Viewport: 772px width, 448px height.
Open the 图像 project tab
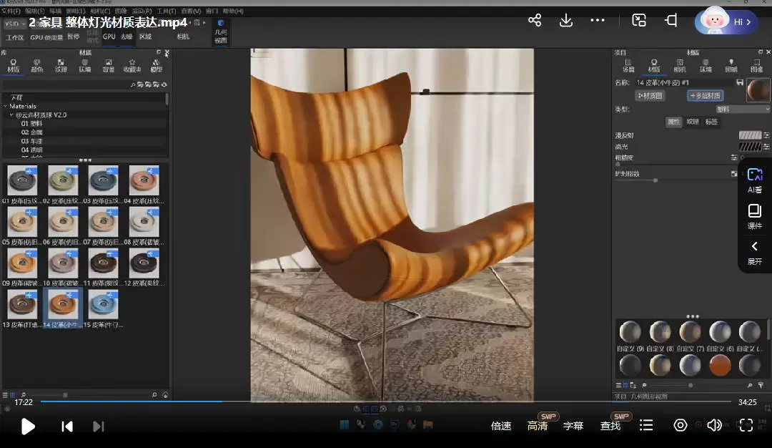tap(757, 66)
